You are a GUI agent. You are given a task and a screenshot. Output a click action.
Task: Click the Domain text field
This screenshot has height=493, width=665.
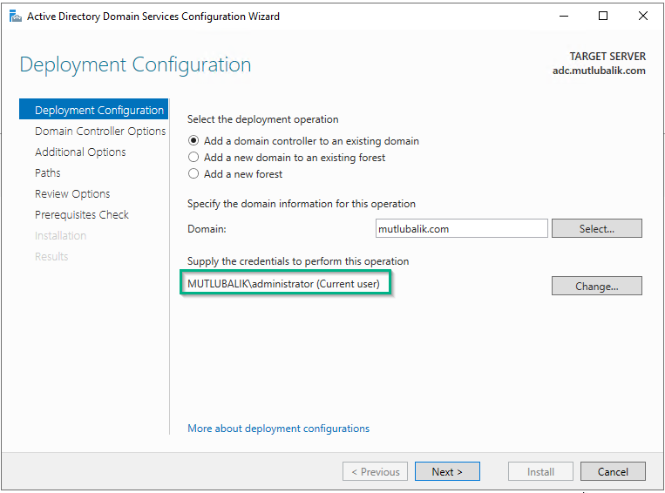tap(461, 228)
